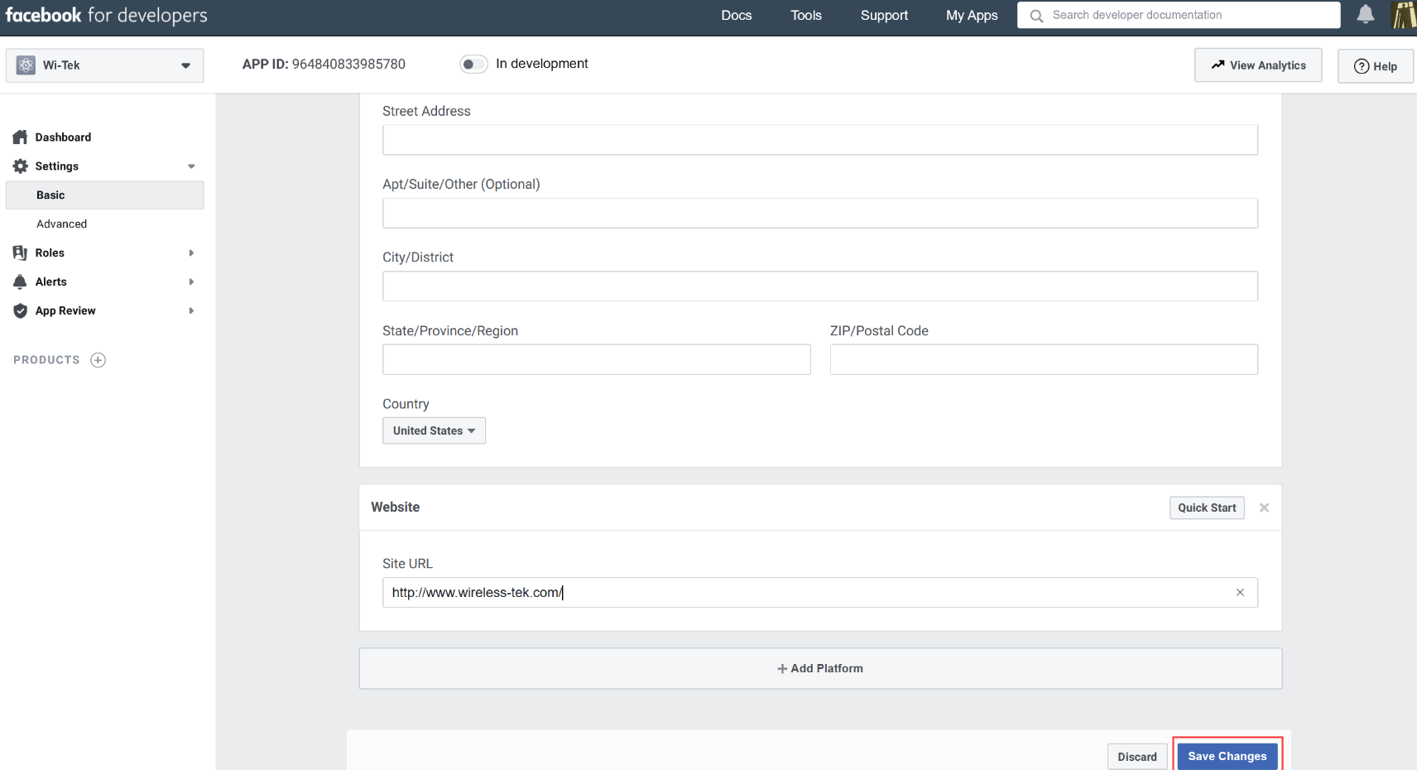The height and width of the screenshot is (770, 1417).
Task: Open the Wi-Tek app selector dropdown
Action: [x=105, y=65]
